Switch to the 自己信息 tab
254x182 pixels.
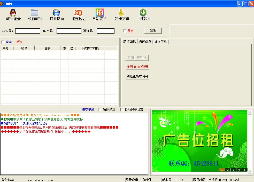click(145, 42)
